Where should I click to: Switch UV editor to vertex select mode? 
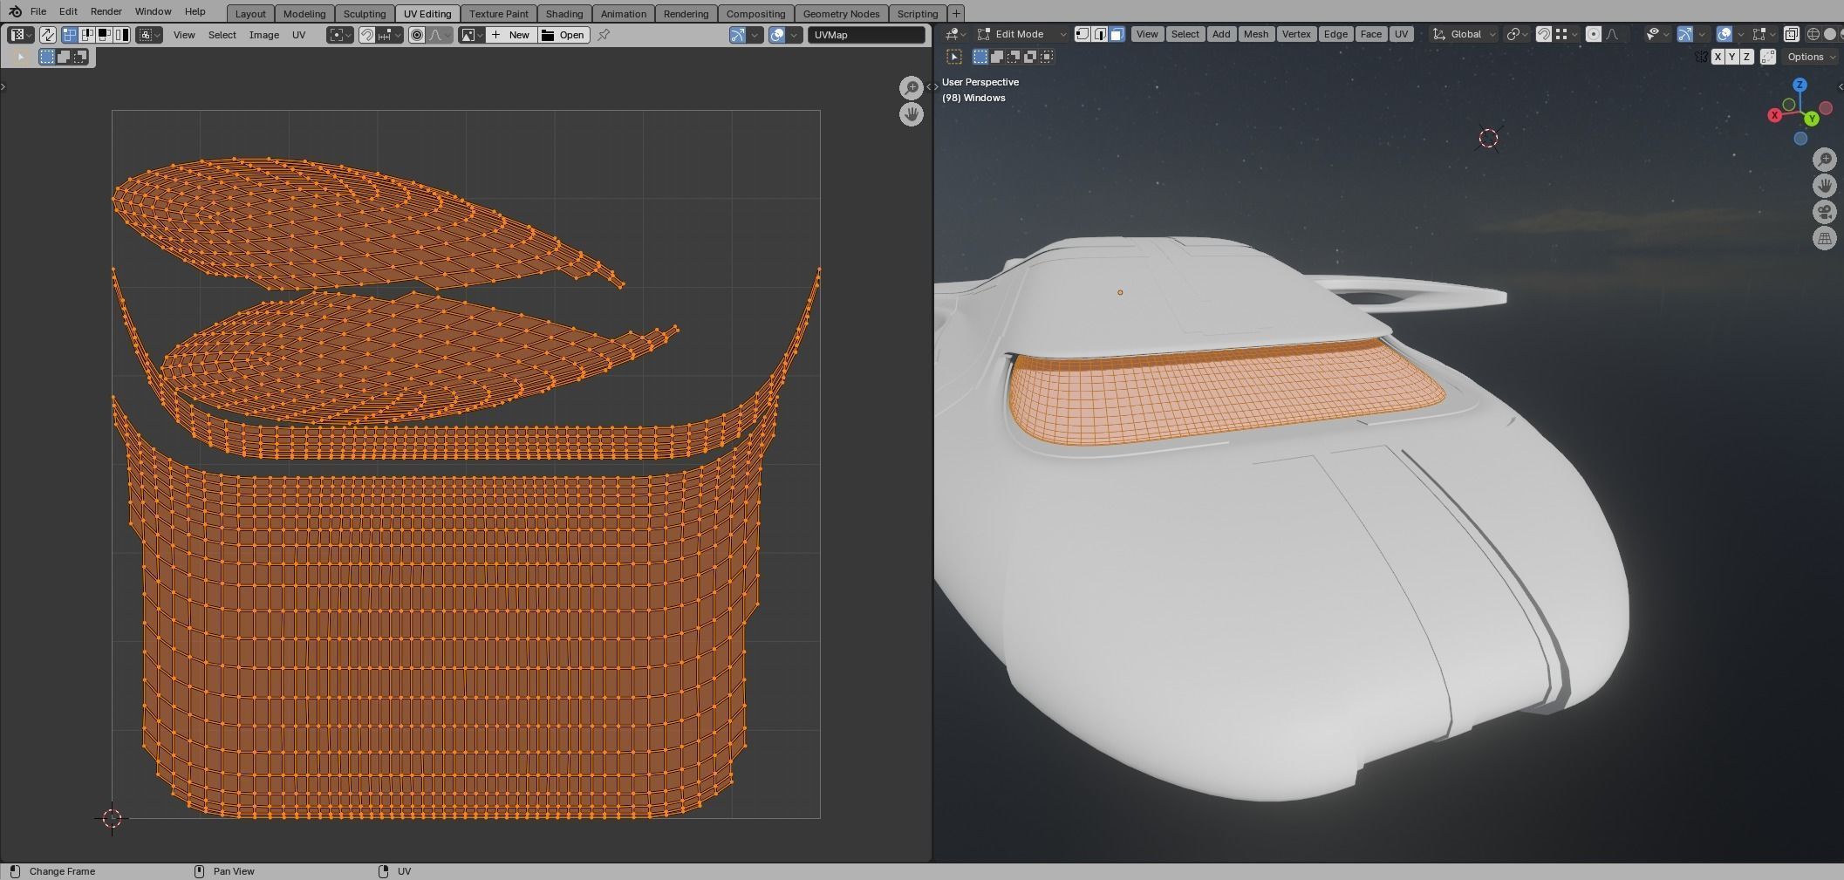pyautogui.click(x=70, y=35)
